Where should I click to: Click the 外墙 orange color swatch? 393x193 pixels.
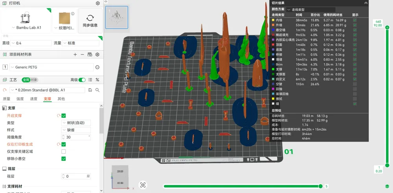[x=273, y=25]
